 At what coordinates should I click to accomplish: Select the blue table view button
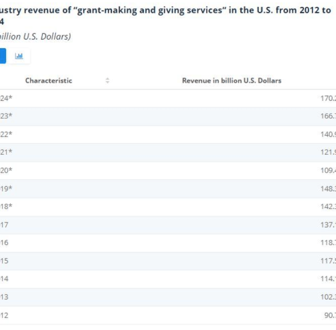pyautogui.click(x=3, y=56)
